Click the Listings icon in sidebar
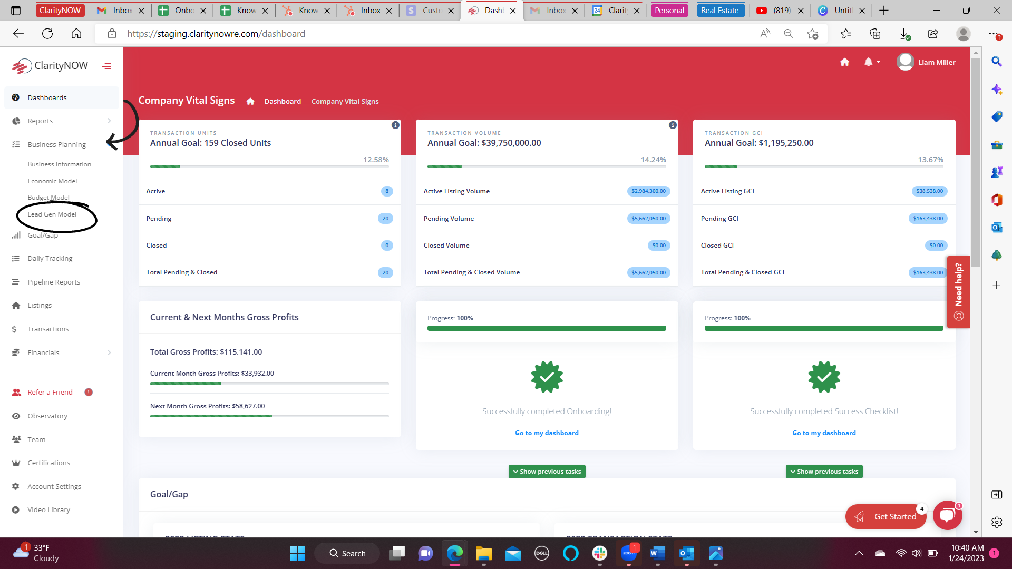The height and width of the screenshot is (569, 1012). [16, 305]
